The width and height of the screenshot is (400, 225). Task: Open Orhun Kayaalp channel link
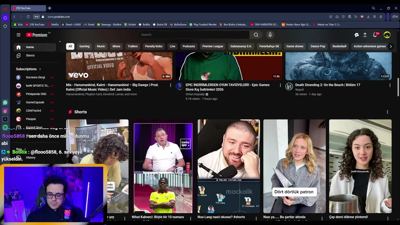(195, 94)
